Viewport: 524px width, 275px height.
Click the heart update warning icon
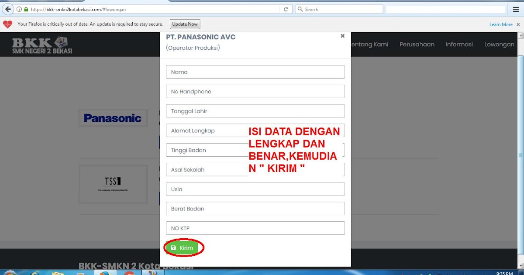point(7,24)
